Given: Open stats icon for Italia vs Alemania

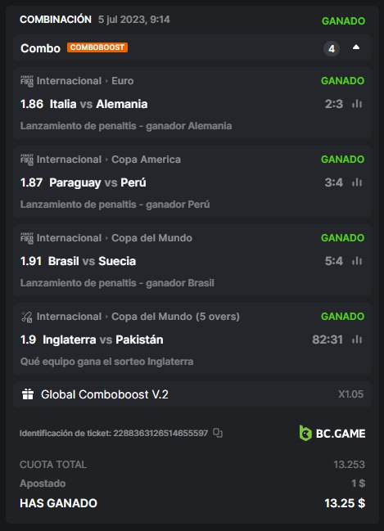Looking at the screenshot, I should coord(357,104).
